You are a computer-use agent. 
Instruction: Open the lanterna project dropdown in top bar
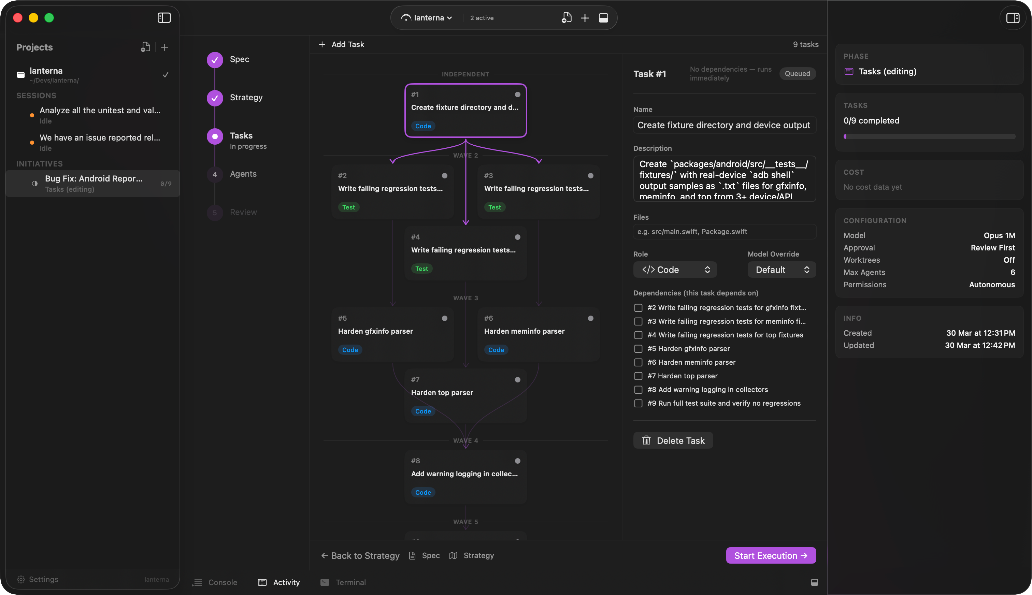tap(426, 18)
